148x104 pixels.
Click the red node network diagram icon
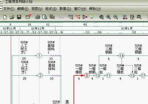78,17
